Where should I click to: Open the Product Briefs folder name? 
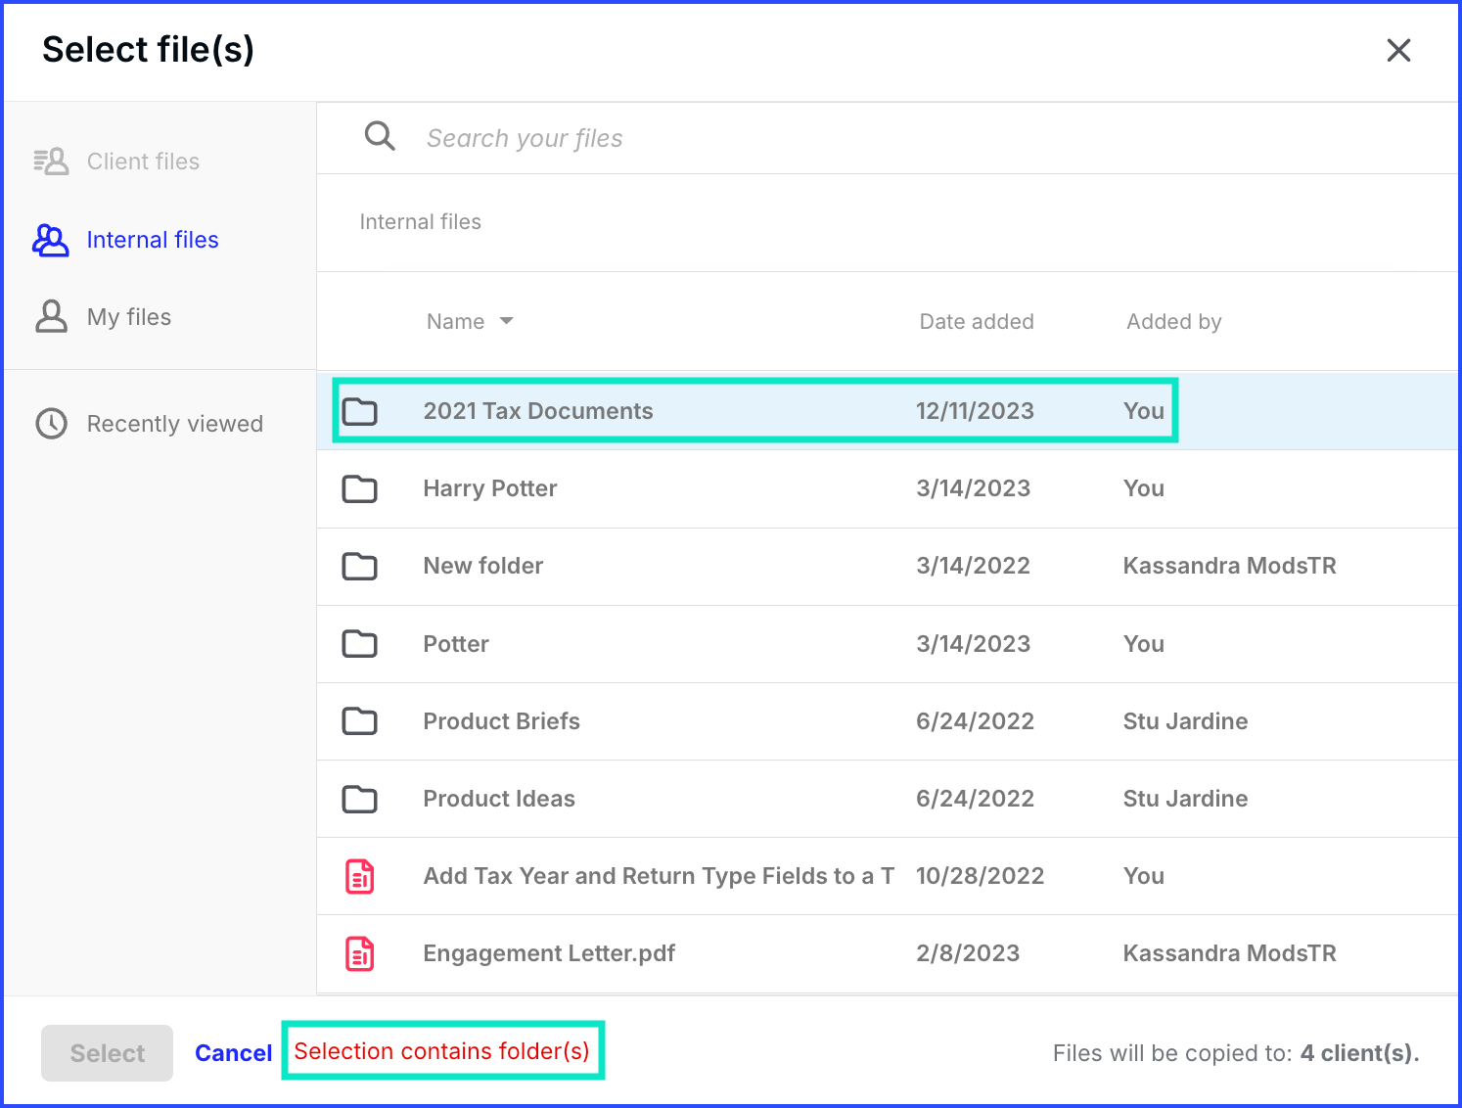tap(501, 721)
